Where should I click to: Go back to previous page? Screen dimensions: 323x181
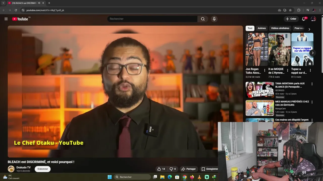[4, 10]
